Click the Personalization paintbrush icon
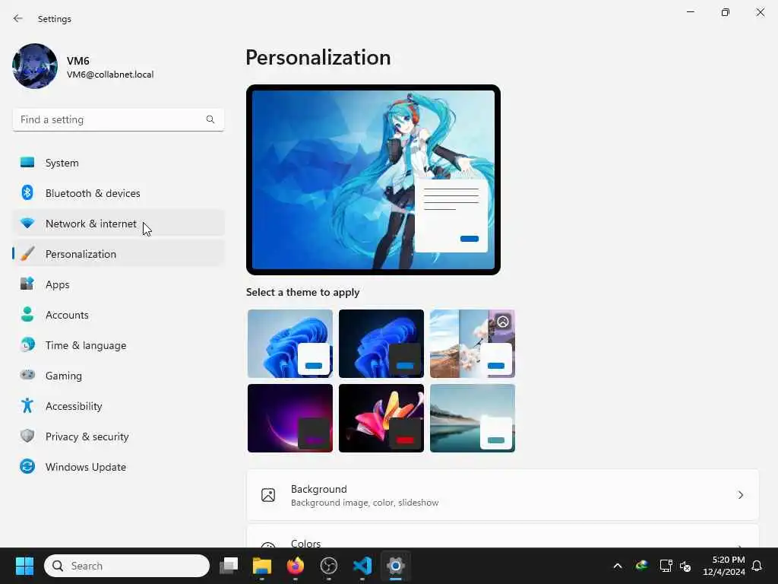 tap(27, 254)
